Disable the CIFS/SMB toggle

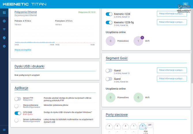click(18, 113)
